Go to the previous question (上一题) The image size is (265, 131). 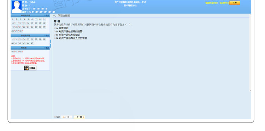(67, 117)
